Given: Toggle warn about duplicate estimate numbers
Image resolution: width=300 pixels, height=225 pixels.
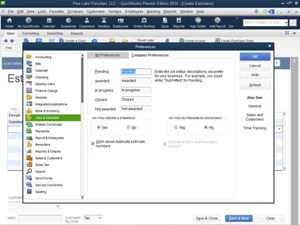Looking at the screenshot, I should pos(93,143).
